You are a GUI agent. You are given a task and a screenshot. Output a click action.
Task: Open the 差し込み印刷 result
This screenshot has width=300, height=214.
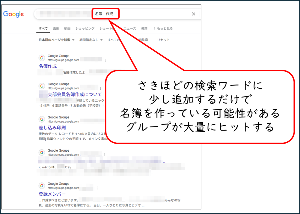[52, 128]
